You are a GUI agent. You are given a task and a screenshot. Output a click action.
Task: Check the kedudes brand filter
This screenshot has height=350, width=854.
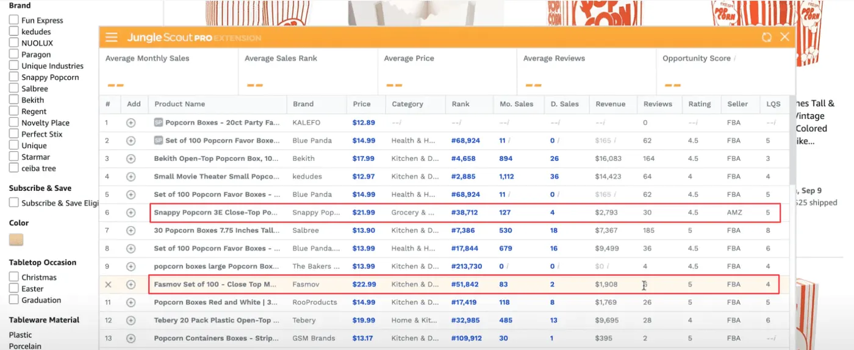(13, 31)
